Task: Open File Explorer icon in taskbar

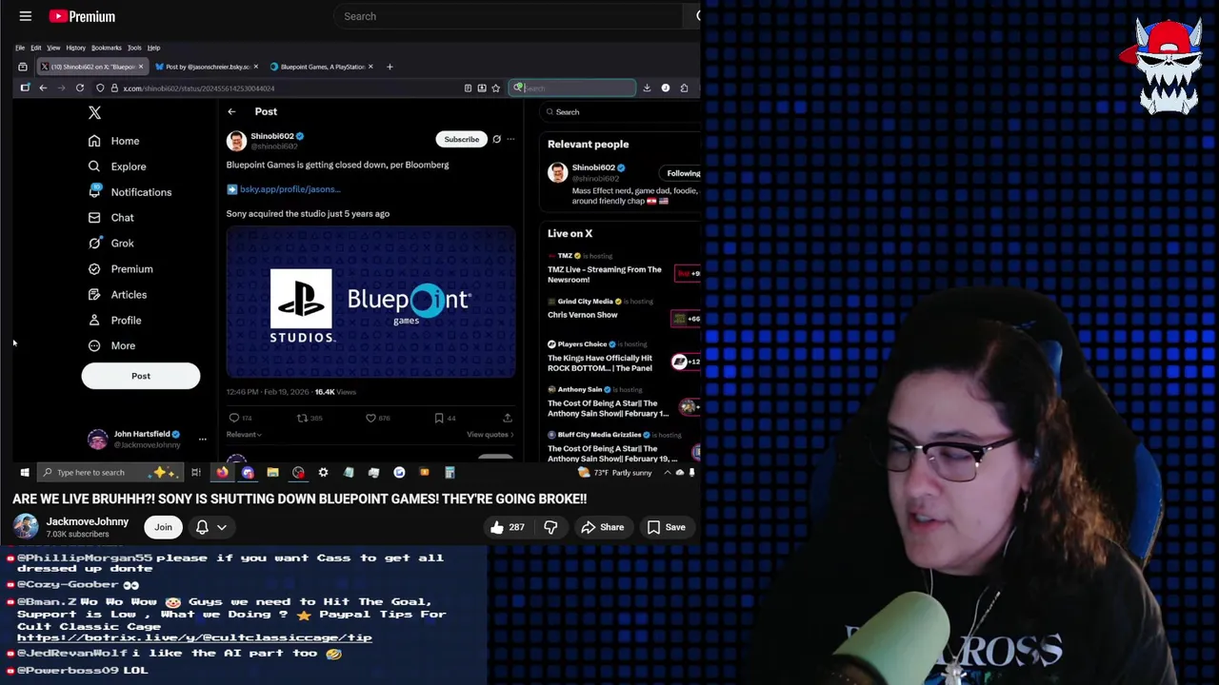Action: (x=272, y=472)
